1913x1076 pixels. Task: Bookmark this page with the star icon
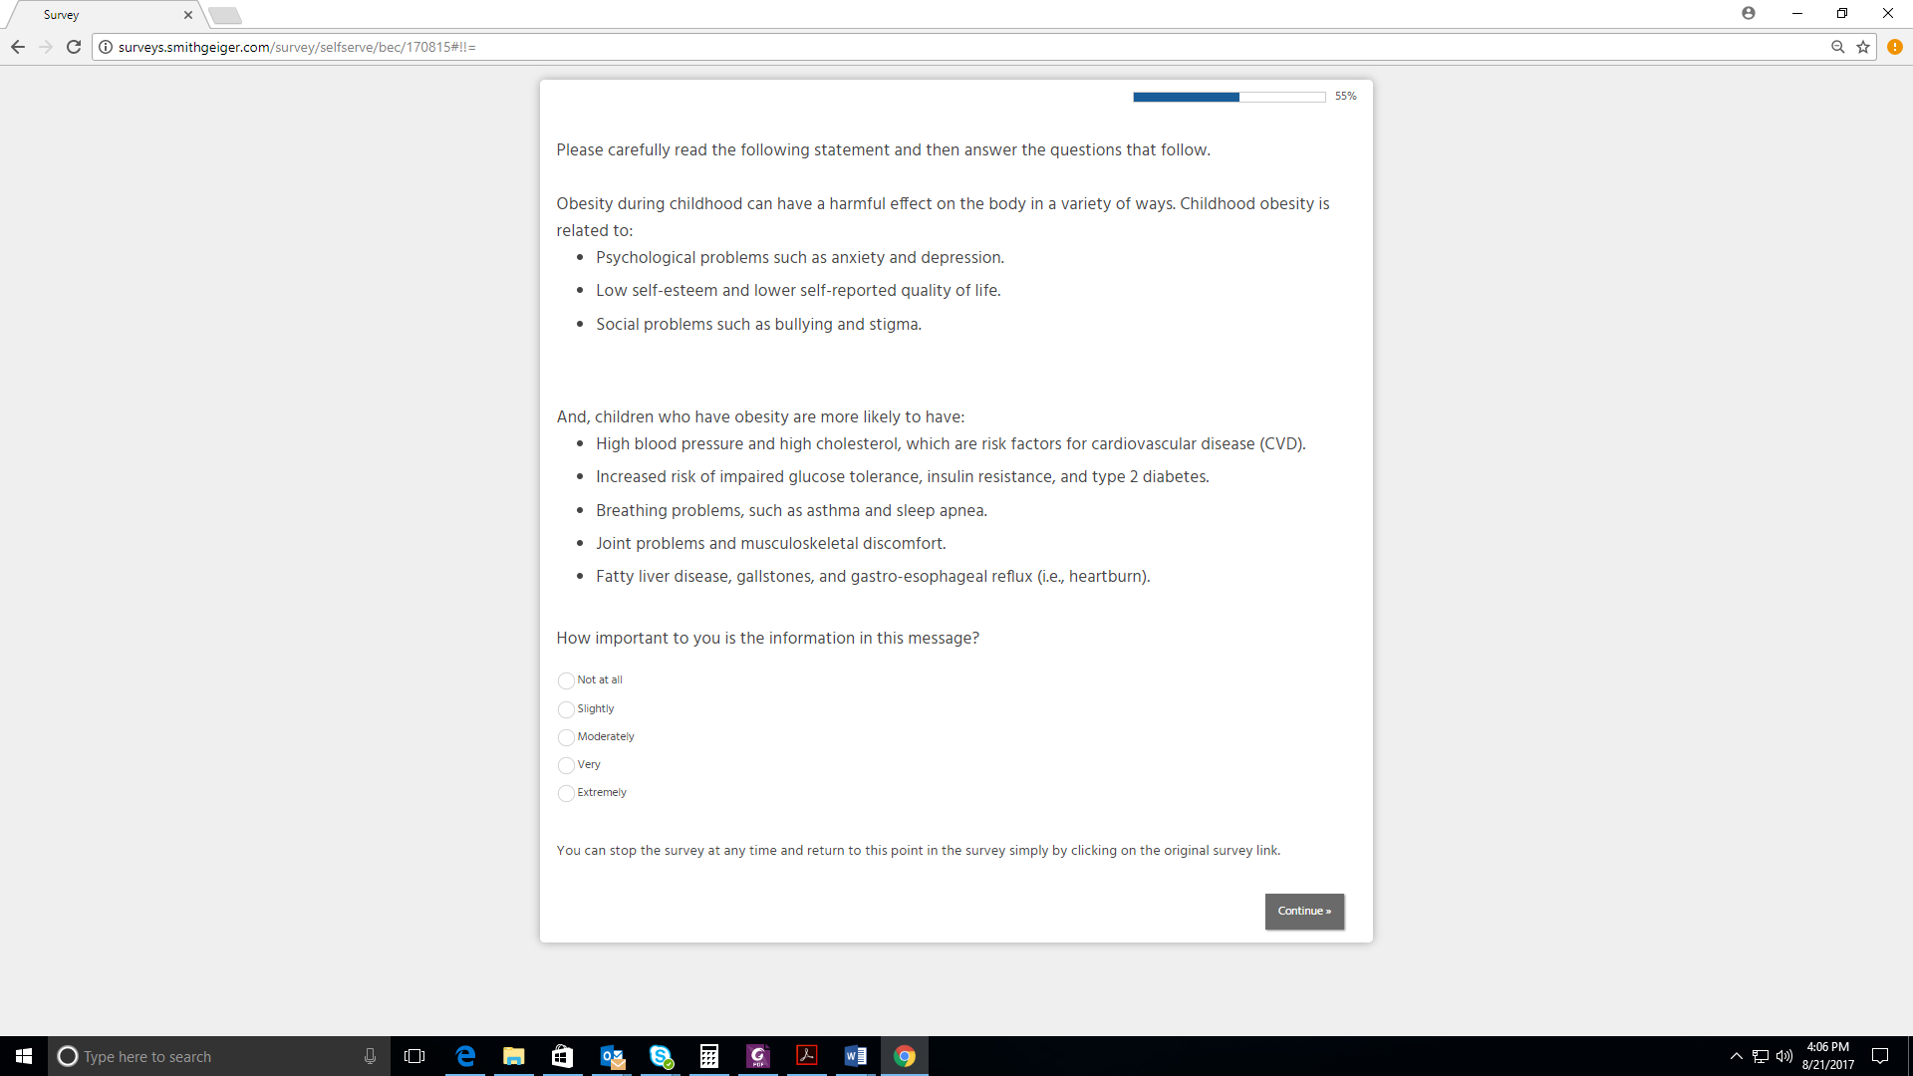[1863, 47]
